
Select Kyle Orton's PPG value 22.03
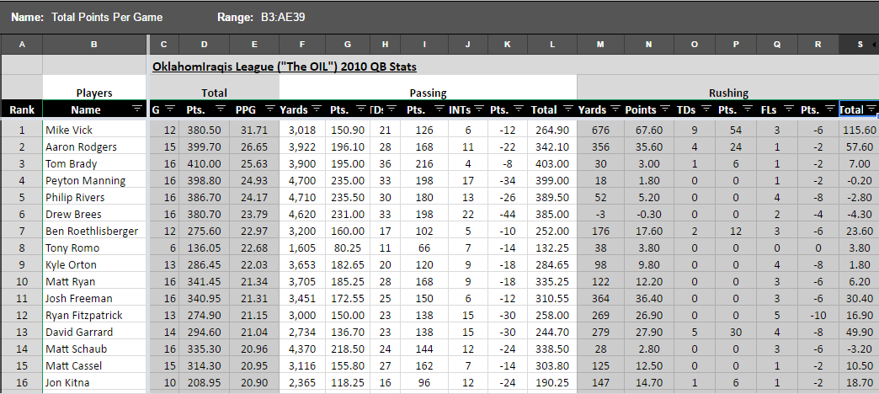point(254,264)
